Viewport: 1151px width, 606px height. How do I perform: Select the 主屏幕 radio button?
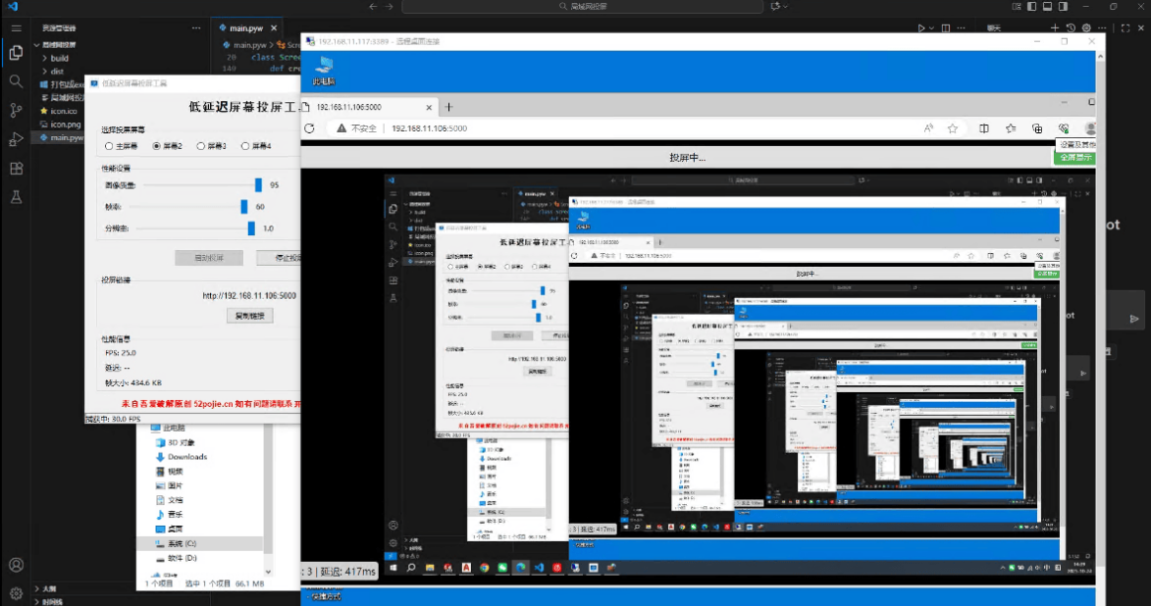[x=109, y=146]
